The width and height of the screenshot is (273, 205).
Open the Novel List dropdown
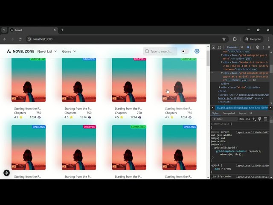47,51
